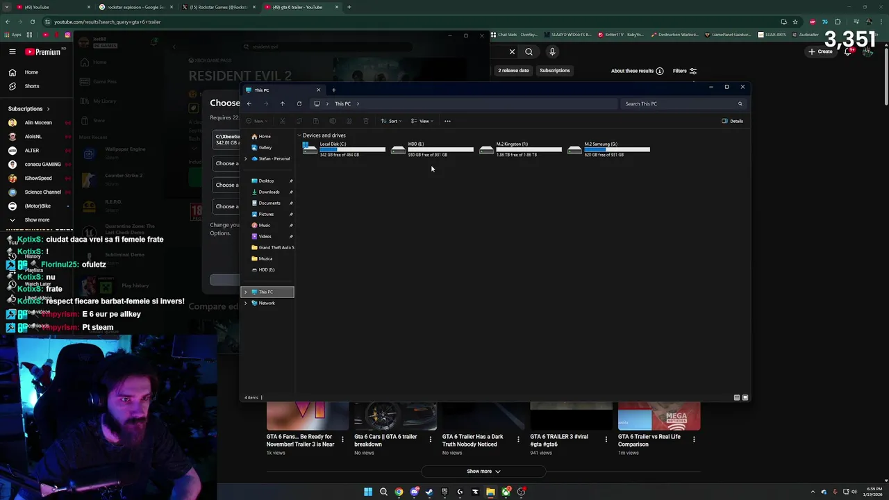Switch to details list view in Explorer status bar
This screenshot has width=889, height=500.
coord(737,398)
